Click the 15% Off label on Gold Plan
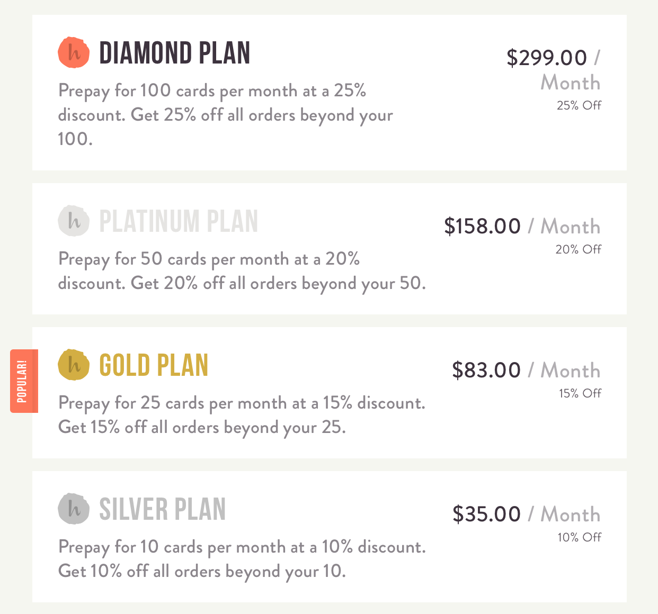The height and width of the screenshot is (614, 658). tap(580, 393)
